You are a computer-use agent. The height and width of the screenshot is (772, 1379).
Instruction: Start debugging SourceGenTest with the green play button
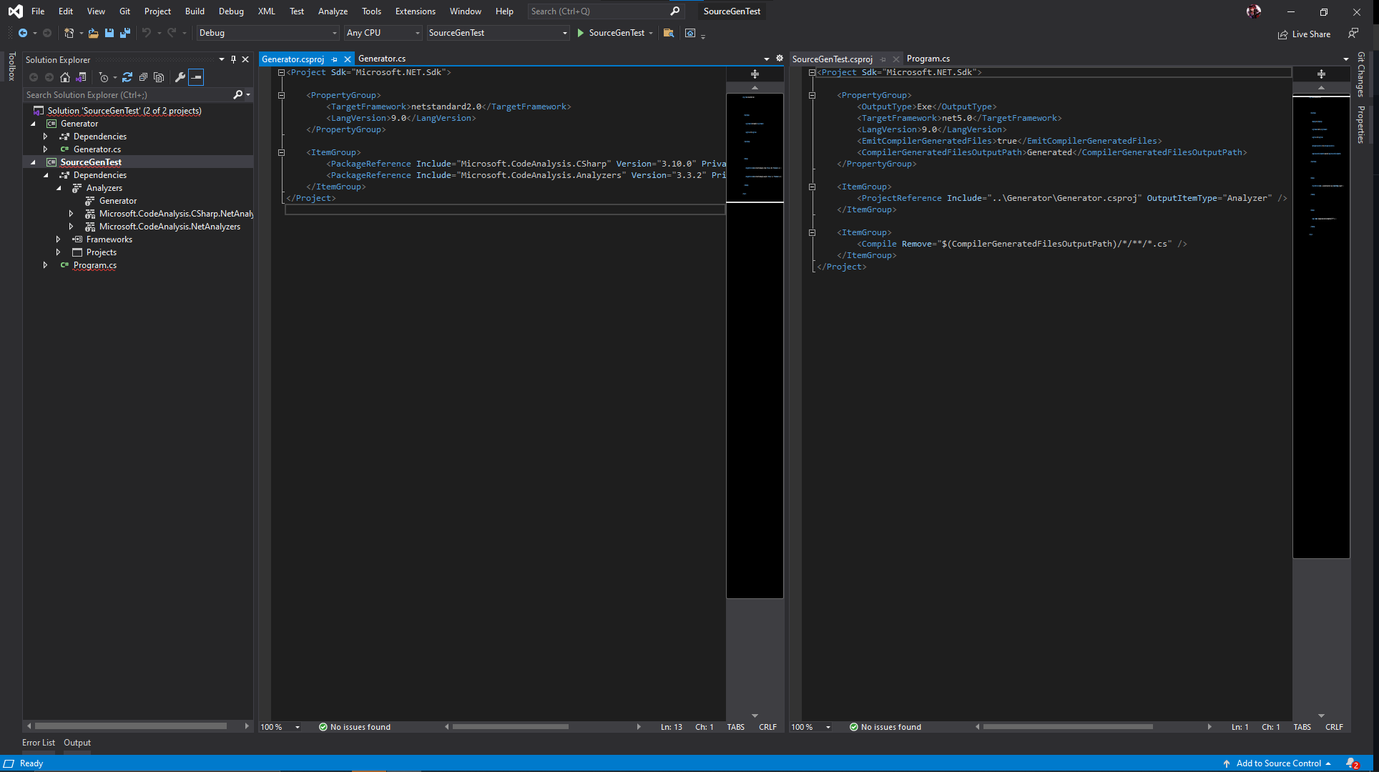point(580,33)
